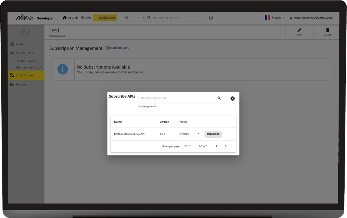Click the Subscribe APIs plus link
This screenshot has height=218, width=347.
(117, 48)
